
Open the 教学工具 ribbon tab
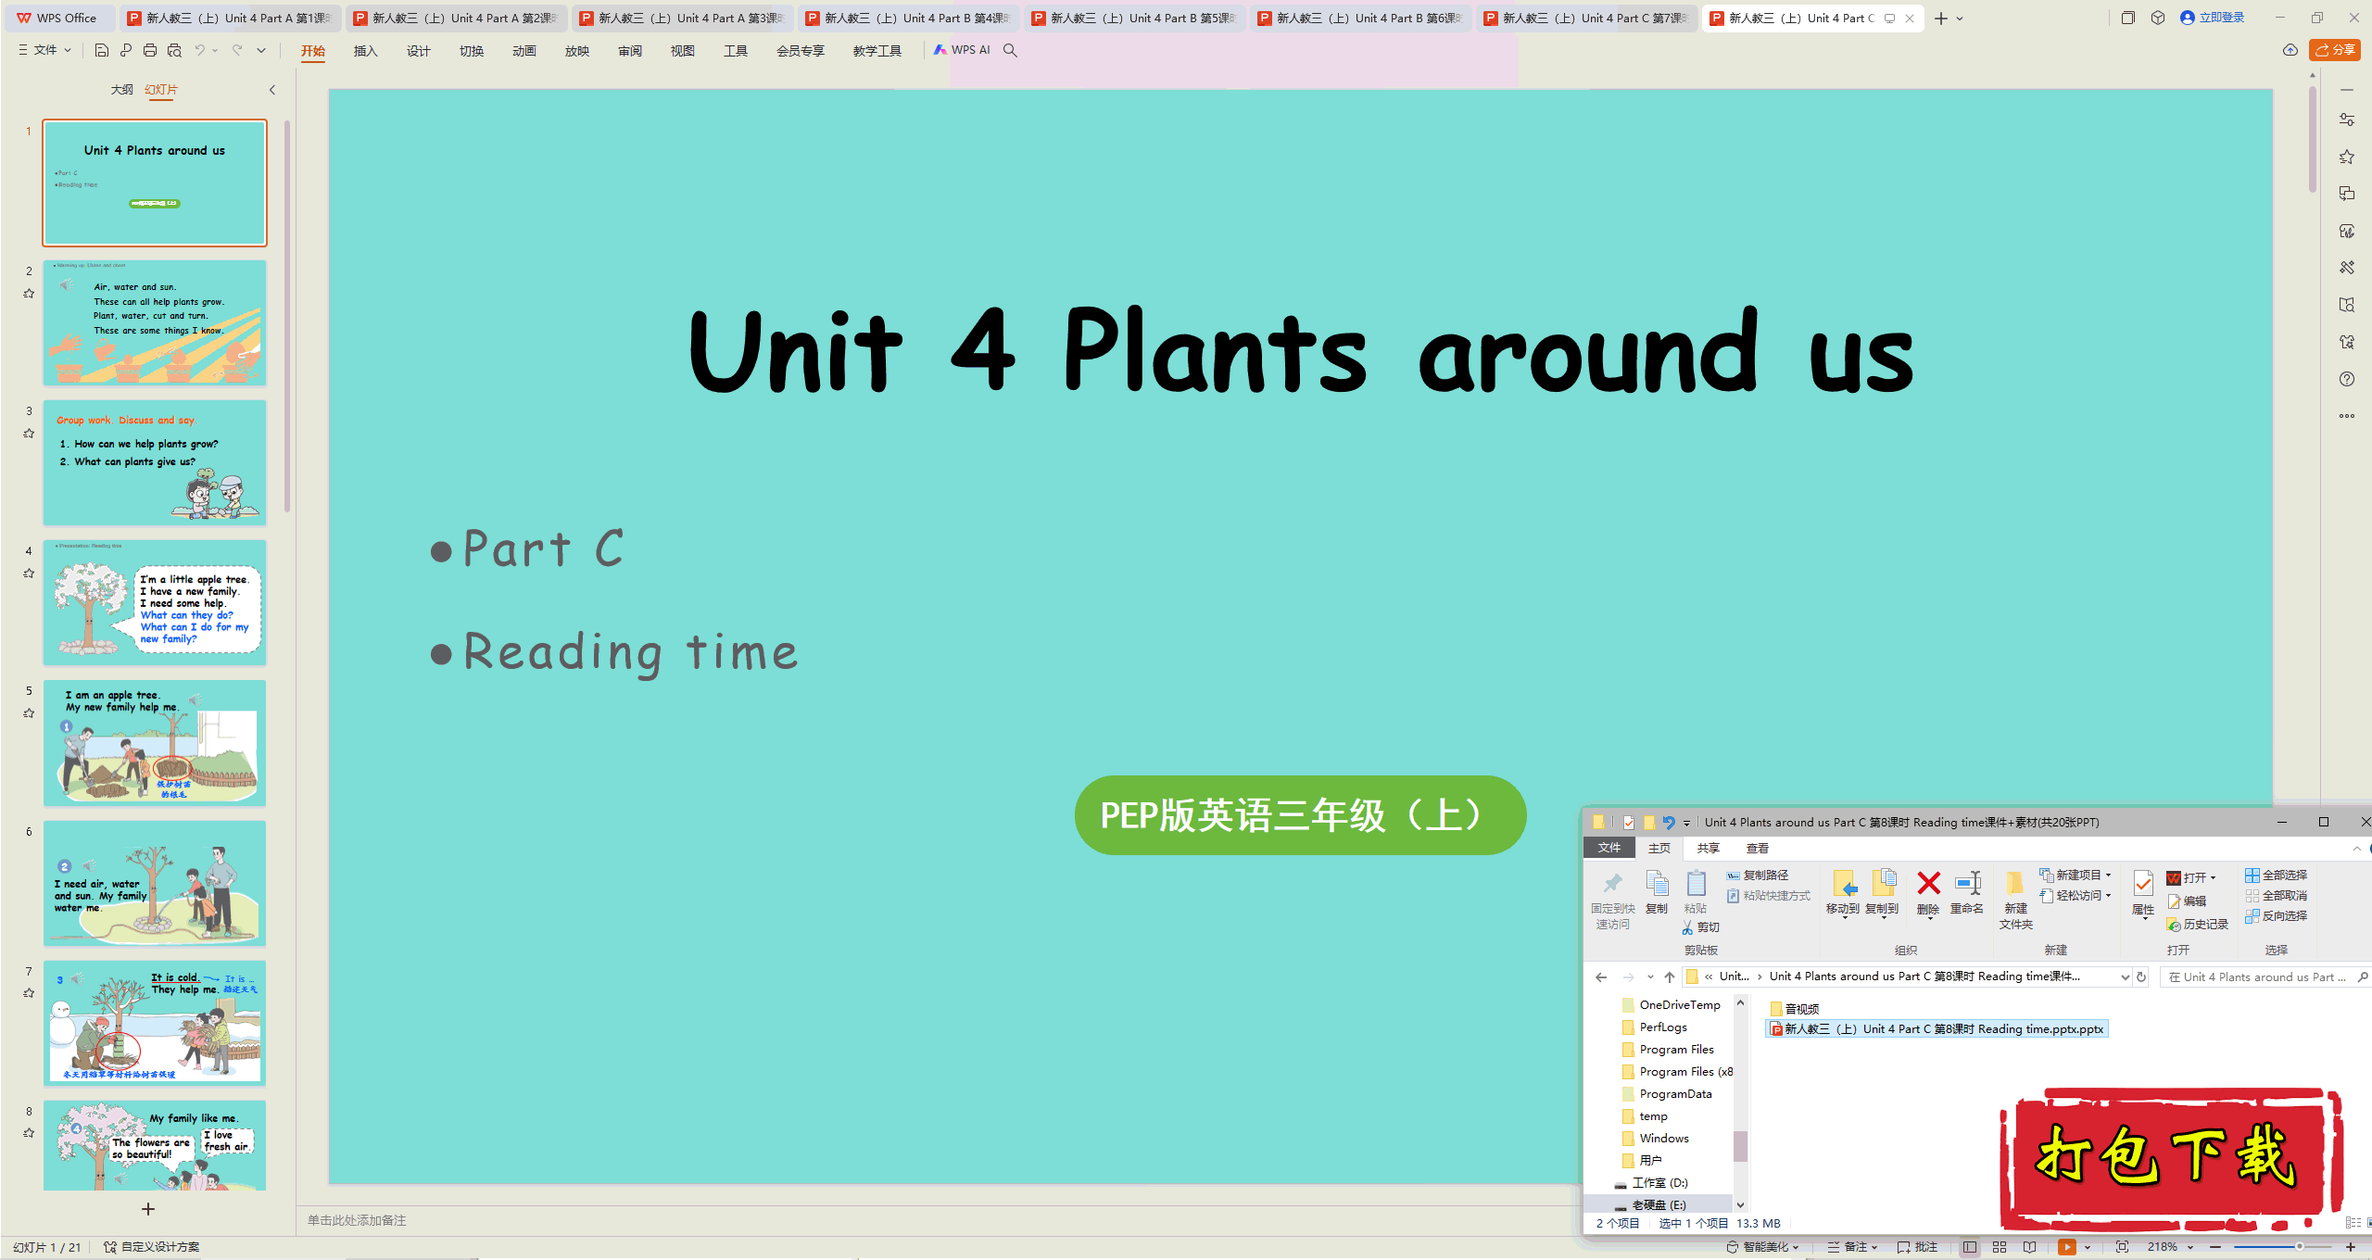tap(877, 51)
